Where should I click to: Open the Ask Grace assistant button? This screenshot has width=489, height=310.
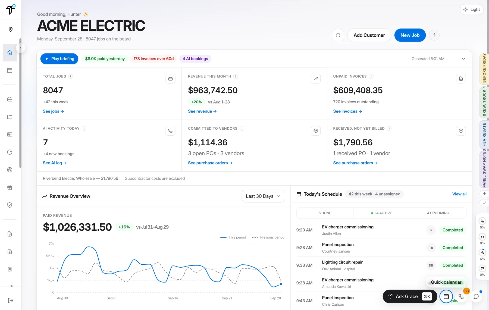410,296
